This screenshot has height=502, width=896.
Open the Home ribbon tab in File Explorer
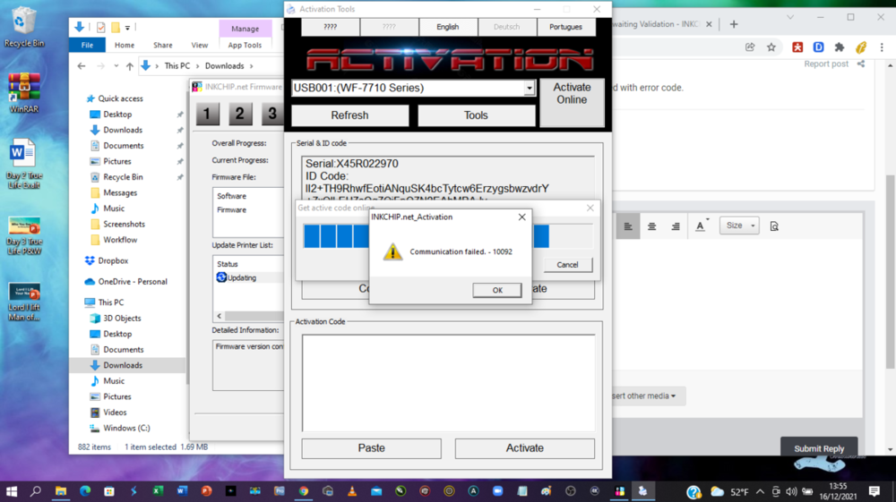[125, 45]
